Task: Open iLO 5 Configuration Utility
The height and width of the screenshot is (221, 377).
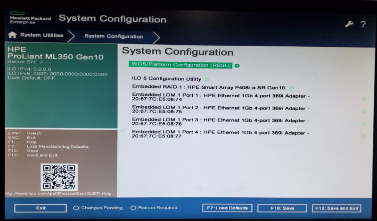Action: (166, 79)
